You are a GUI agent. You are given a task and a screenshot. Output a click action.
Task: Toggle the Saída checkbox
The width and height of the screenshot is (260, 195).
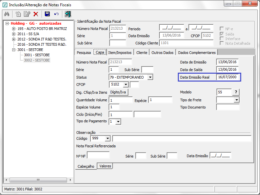(222, 34)
